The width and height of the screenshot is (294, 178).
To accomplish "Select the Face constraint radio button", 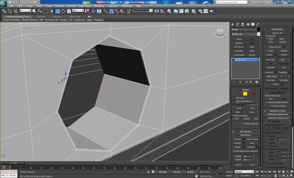I will point(267,42).
